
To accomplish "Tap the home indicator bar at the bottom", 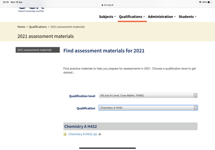I will [107, 148].
